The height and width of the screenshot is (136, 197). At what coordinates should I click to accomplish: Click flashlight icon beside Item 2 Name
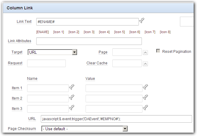pos(72,97)
